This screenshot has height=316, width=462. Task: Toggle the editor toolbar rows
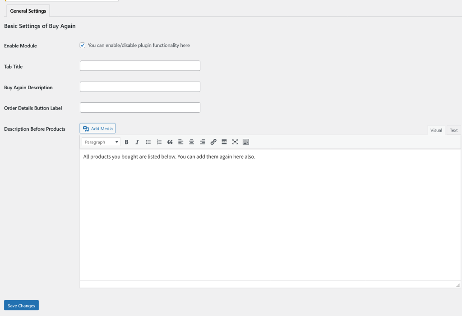pyautogui.click(x=246, y=142)
